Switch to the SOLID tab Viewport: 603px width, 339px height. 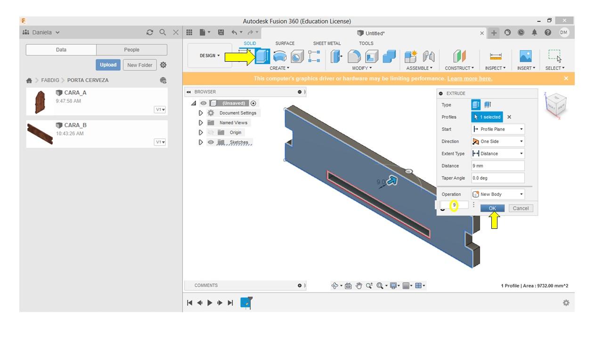[x=250, y=43]
